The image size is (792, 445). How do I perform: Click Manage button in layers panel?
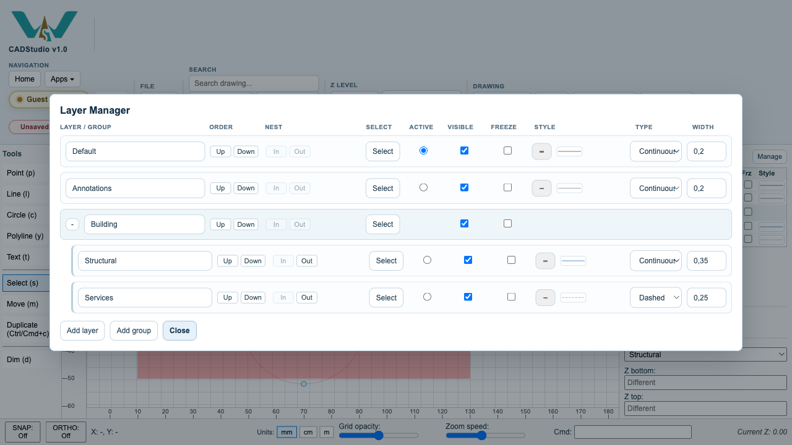point(770,157)
